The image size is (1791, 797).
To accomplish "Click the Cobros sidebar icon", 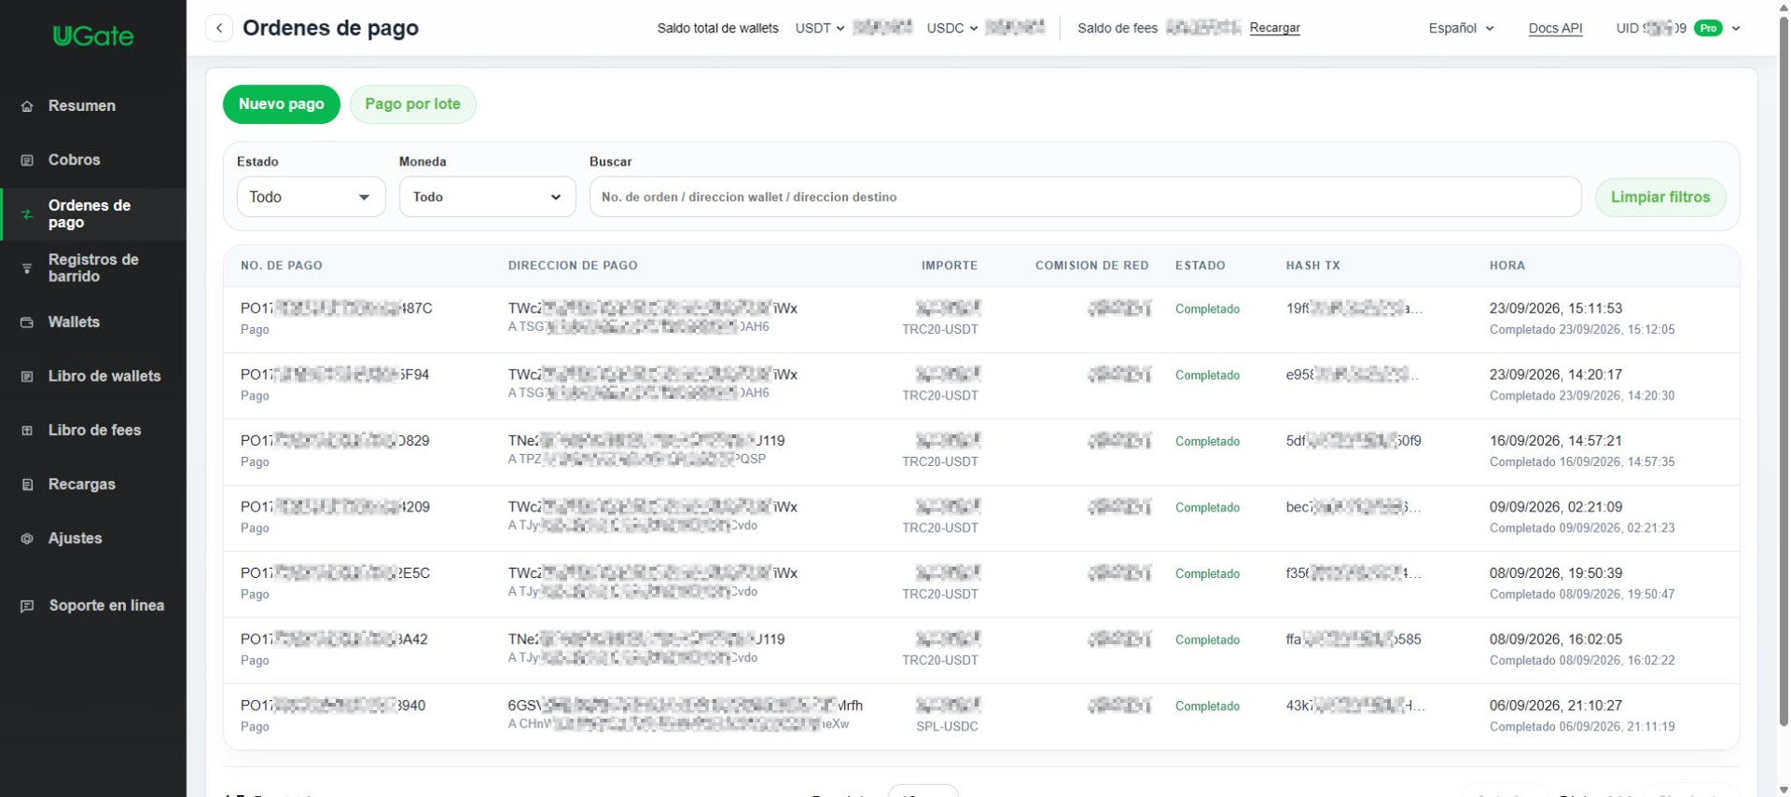I will 27,160.
